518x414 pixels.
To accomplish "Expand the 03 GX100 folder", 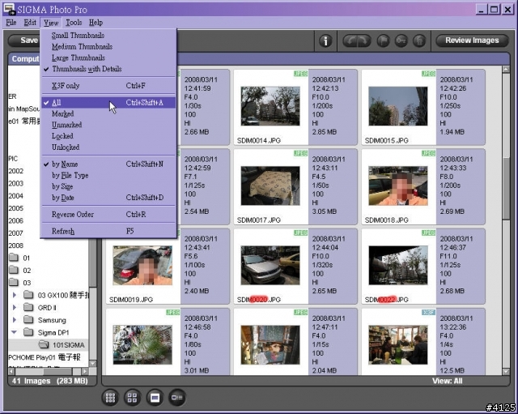I will point(15,295).
